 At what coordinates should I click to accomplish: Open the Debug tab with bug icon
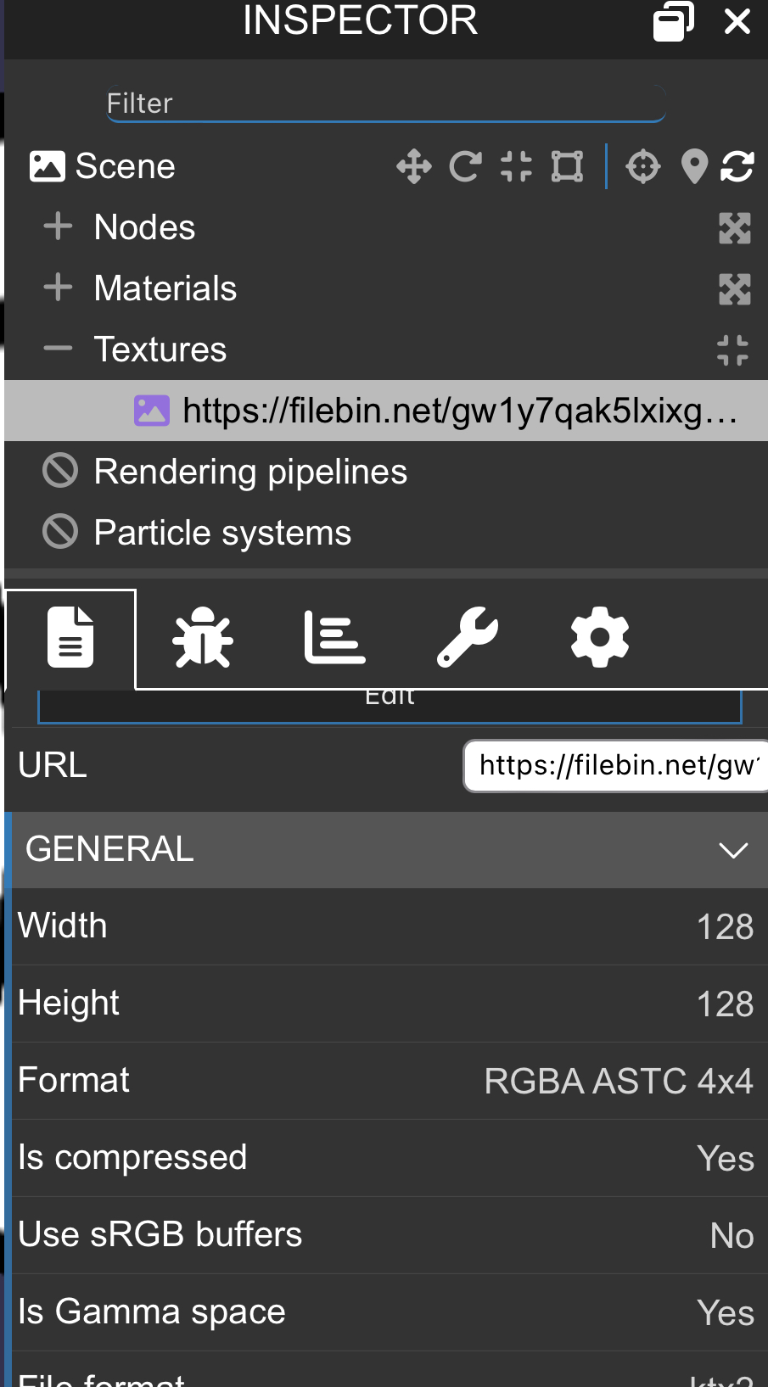203,637
